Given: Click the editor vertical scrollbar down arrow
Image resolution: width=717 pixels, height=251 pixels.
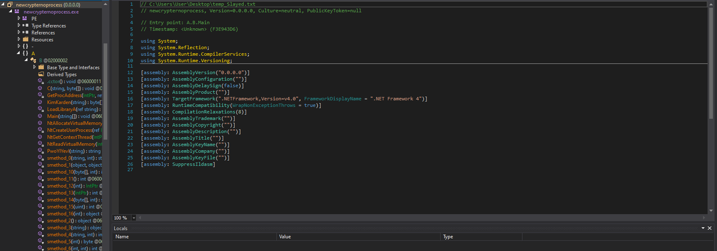Looking at the screenshot, I should [x=711, y=211].
